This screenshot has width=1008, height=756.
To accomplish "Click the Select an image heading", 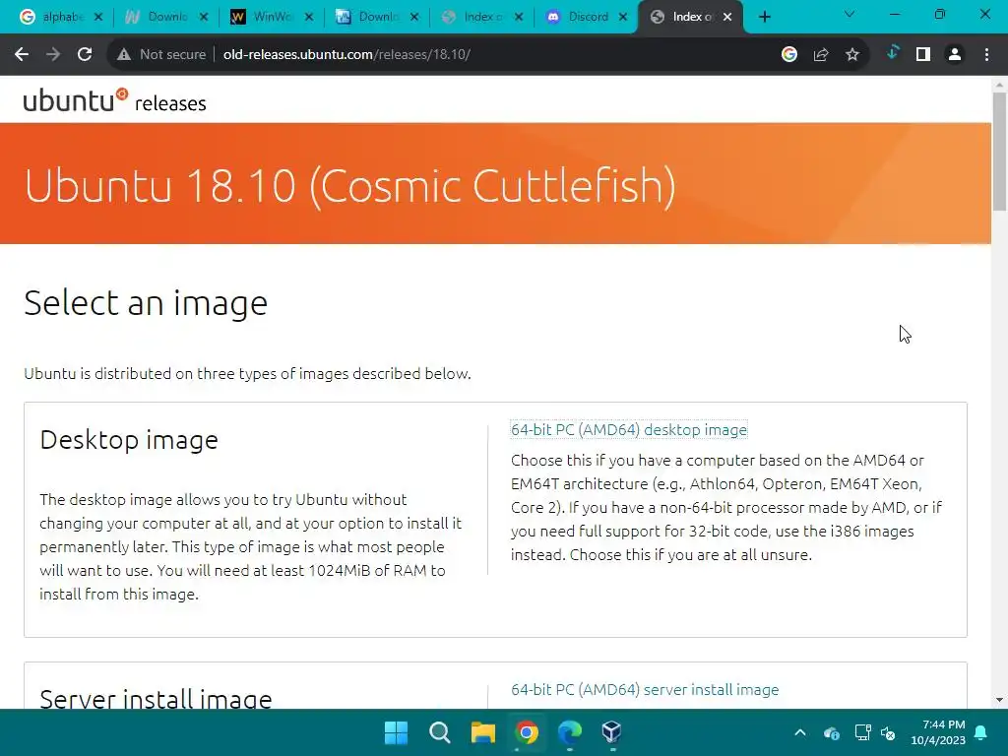I will click(x=146, y=303).
